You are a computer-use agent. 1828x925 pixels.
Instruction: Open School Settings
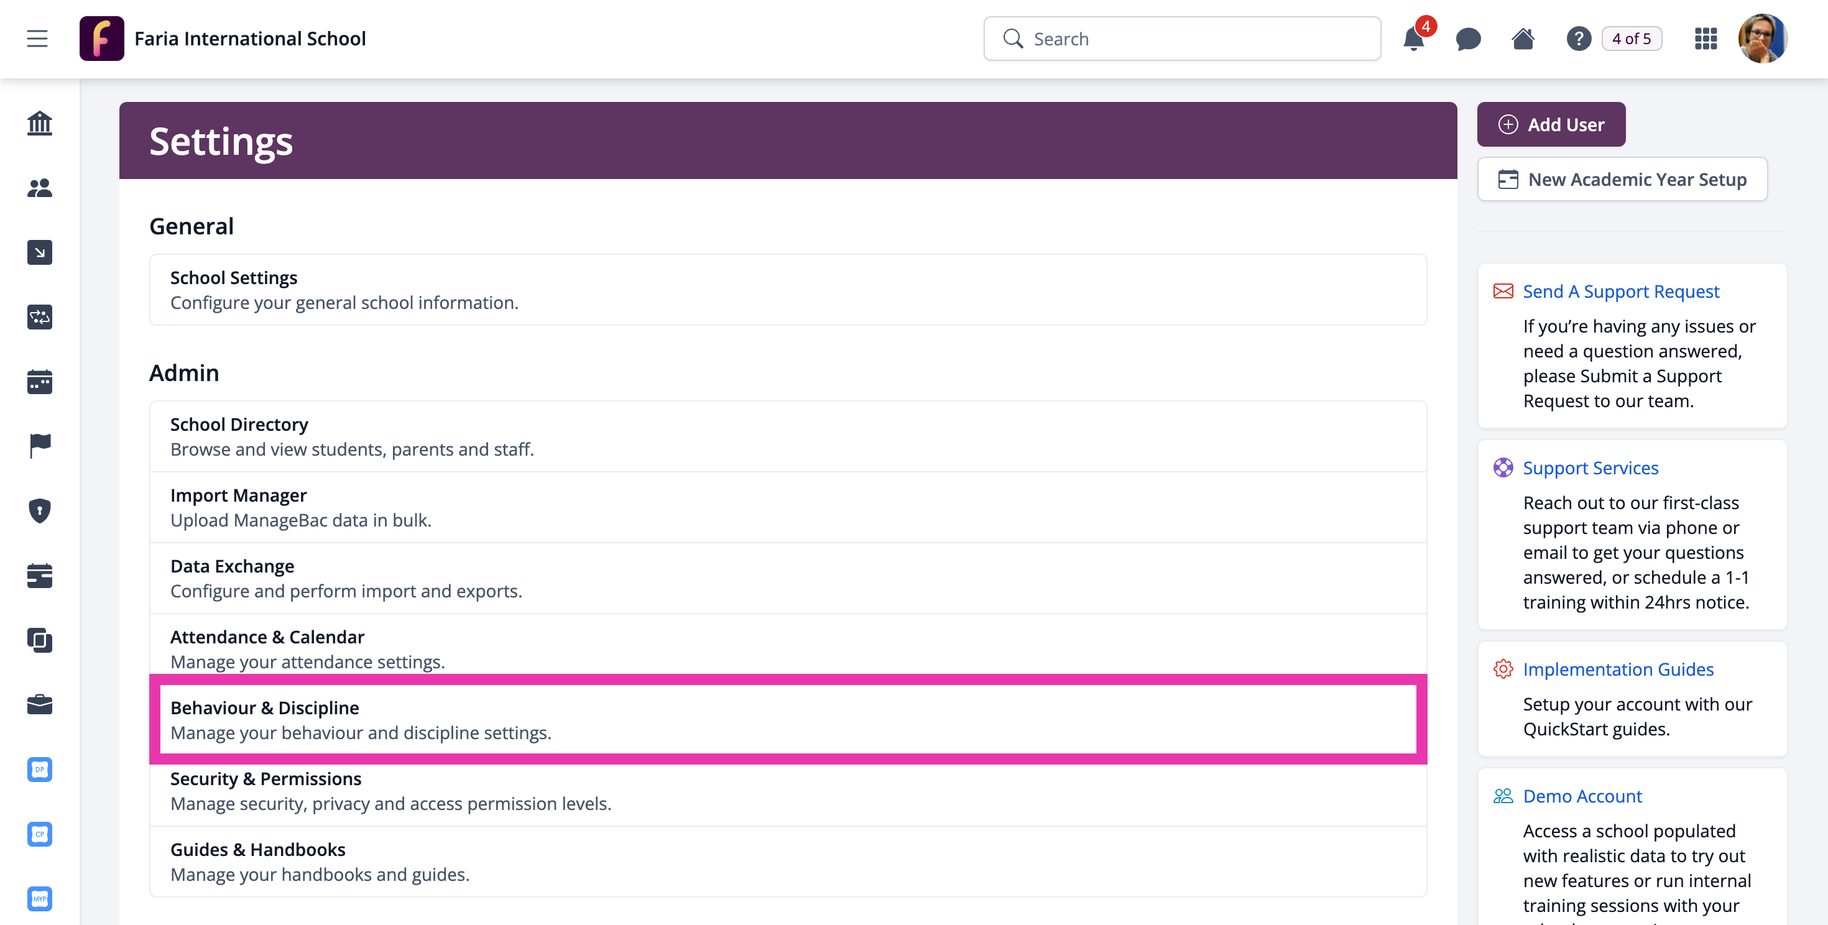point(788,290)
